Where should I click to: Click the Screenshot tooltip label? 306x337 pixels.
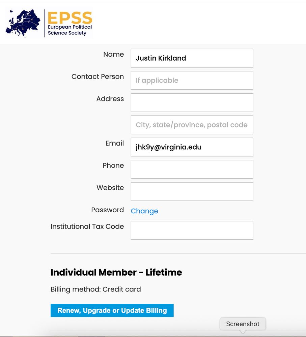[x=243, y=324]
